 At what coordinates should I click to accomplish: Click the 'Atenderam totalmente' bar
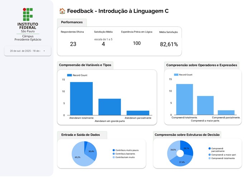point(81,98)
